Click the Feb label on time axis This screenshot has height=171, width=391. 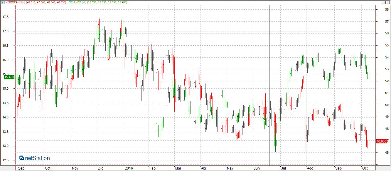point(152,168)
